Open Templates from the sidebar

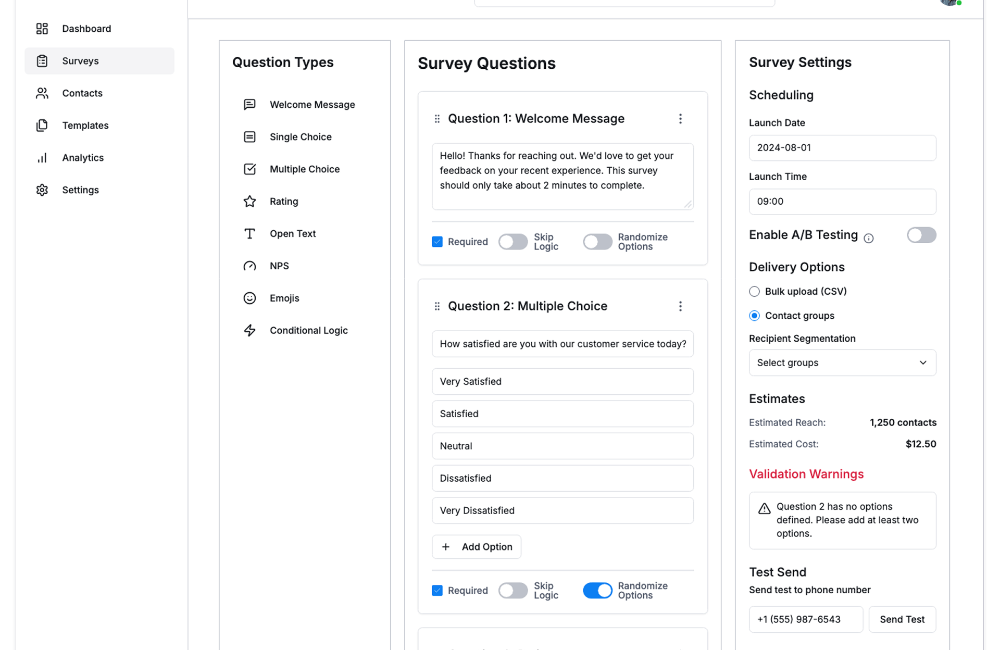point(85,126)
